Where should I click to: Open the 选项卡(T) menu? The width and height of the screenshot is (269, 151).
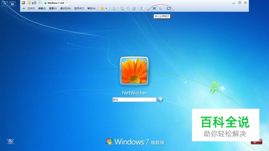[79, 9]
